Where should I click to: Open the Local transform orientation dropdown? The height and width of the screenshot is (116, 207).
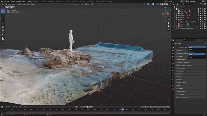coord(76,4)
